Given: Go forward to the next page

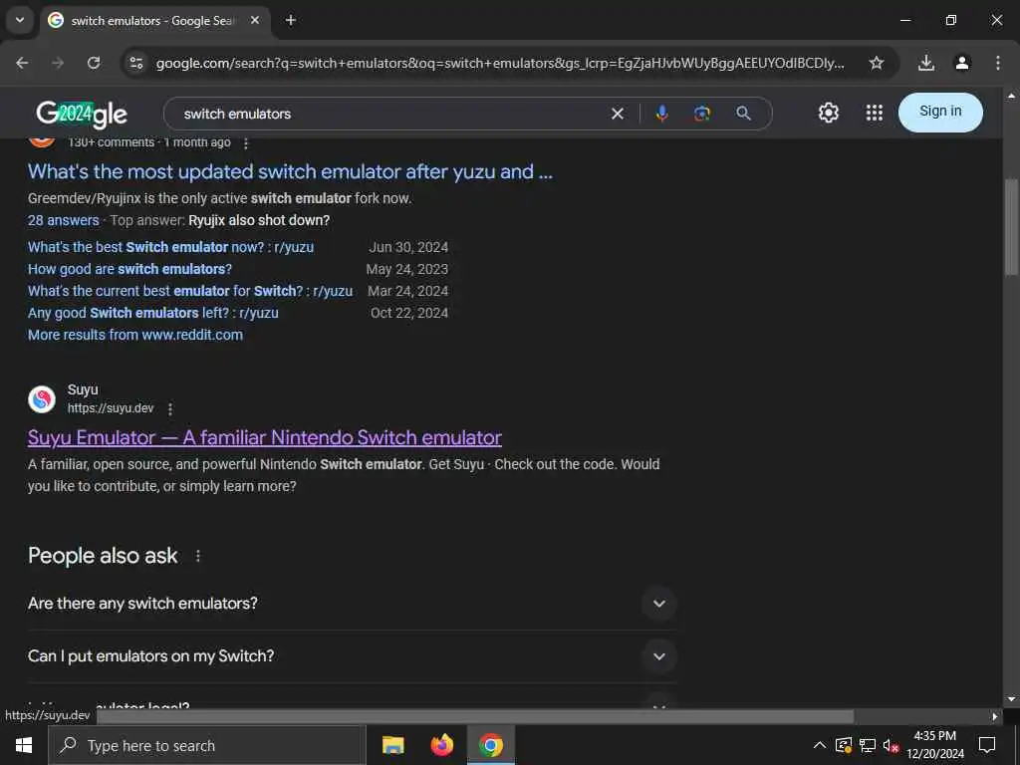Looking at the screenshot, I should tap(58, 63).
